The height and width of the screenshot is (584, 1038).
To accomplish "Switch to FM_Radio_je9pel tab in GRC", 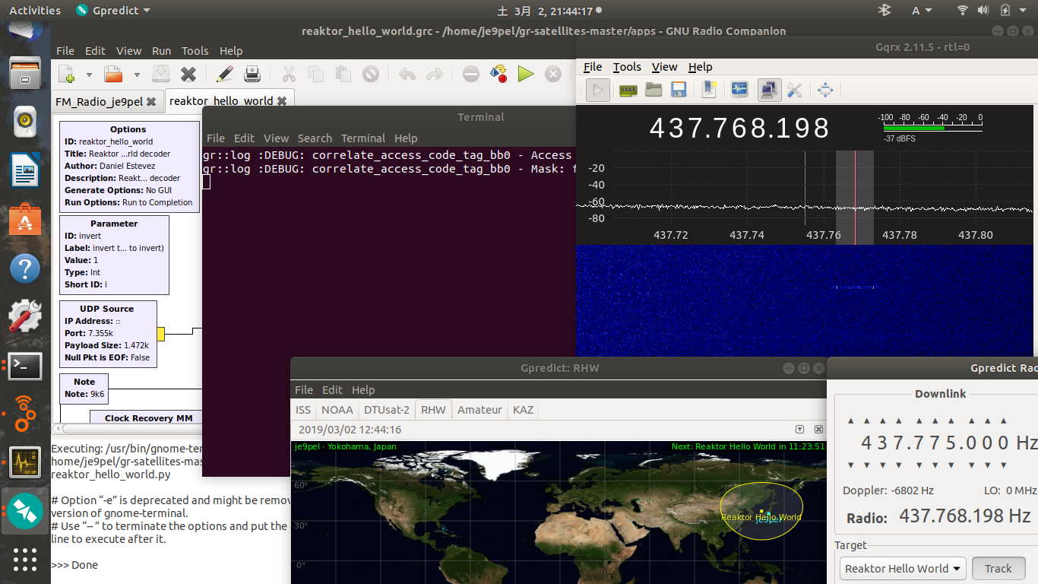I will 99,101.
